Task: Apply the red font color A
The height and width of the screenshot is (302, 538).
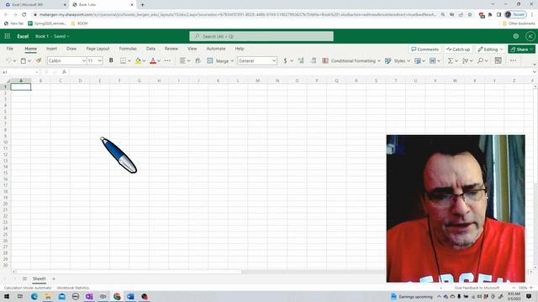Action: [x=153, y=60]
